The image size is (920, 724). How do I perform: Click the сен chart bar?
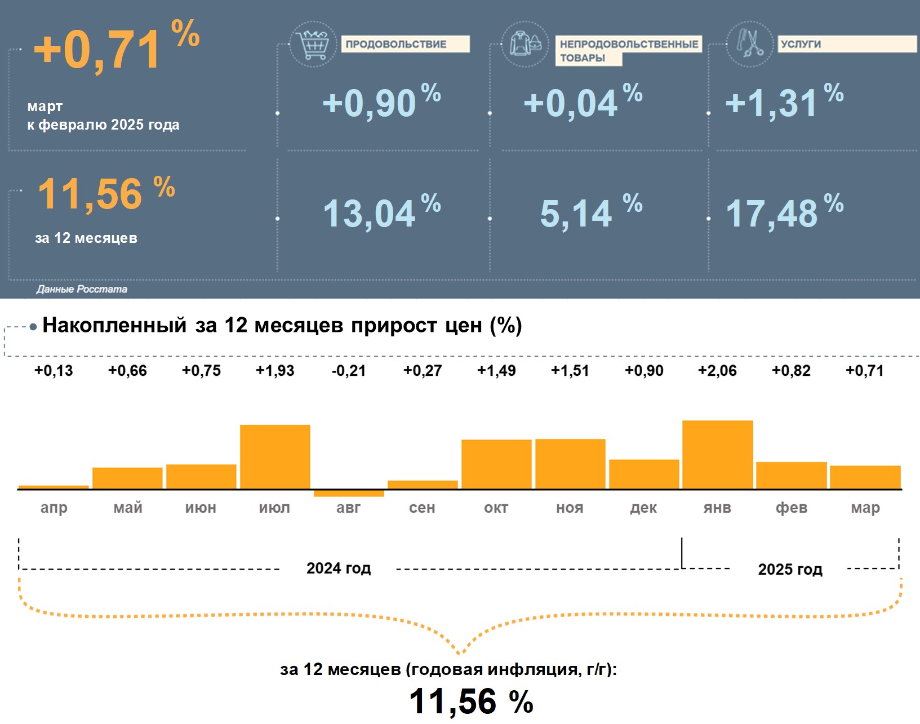coord(423,485)
